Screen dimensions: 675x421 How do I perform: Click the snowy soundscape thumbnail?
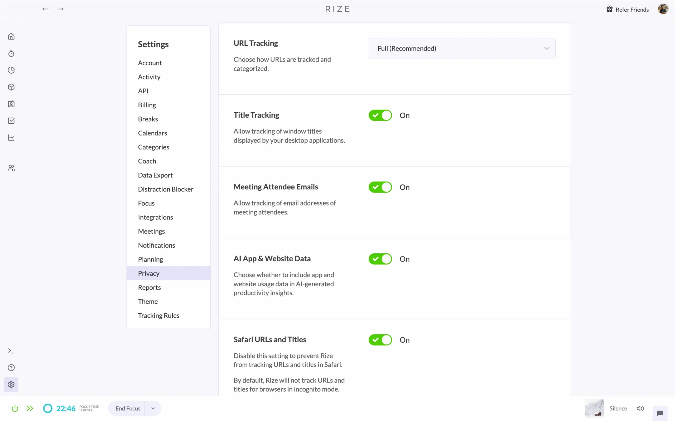point(594,408)
